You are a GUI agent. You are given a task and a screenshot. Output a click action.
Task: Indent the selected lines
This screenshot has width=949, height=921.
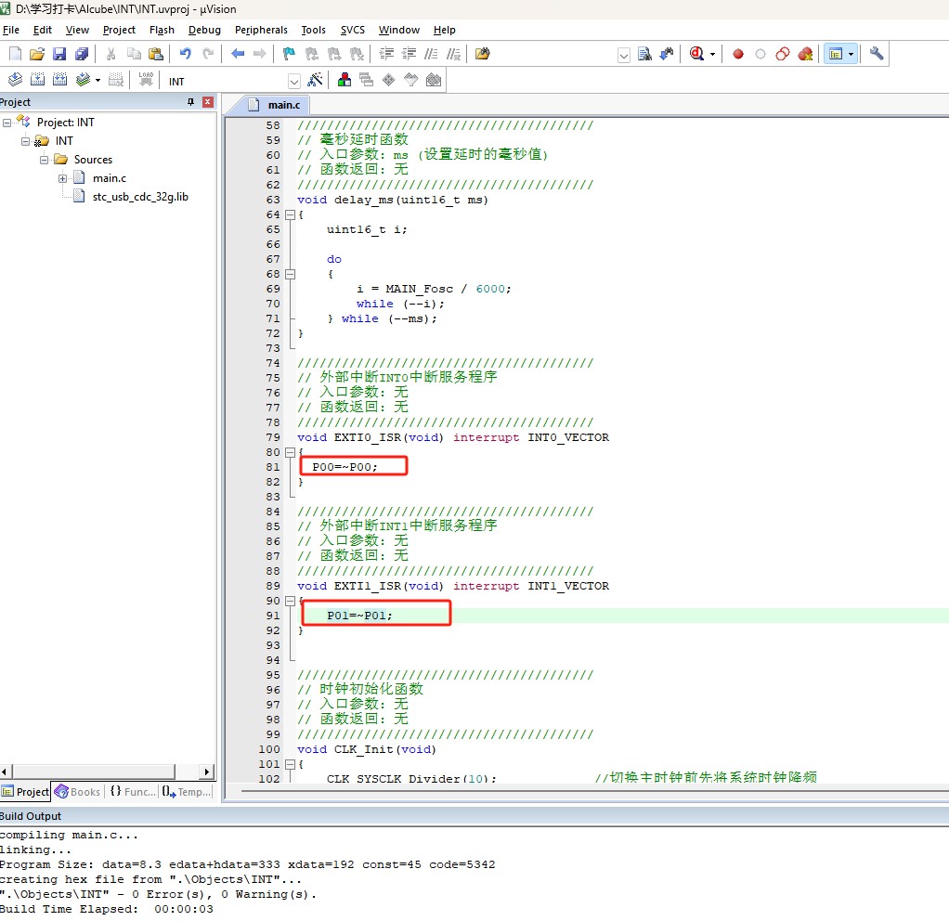tap(386, 54)
